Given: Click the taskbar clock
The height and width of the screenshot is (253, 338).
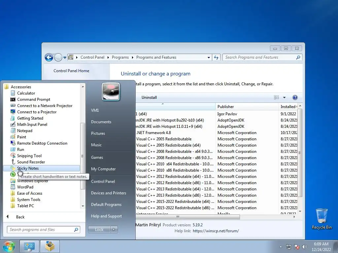Looking at the screenshot, I should click(x=321, y=247).
